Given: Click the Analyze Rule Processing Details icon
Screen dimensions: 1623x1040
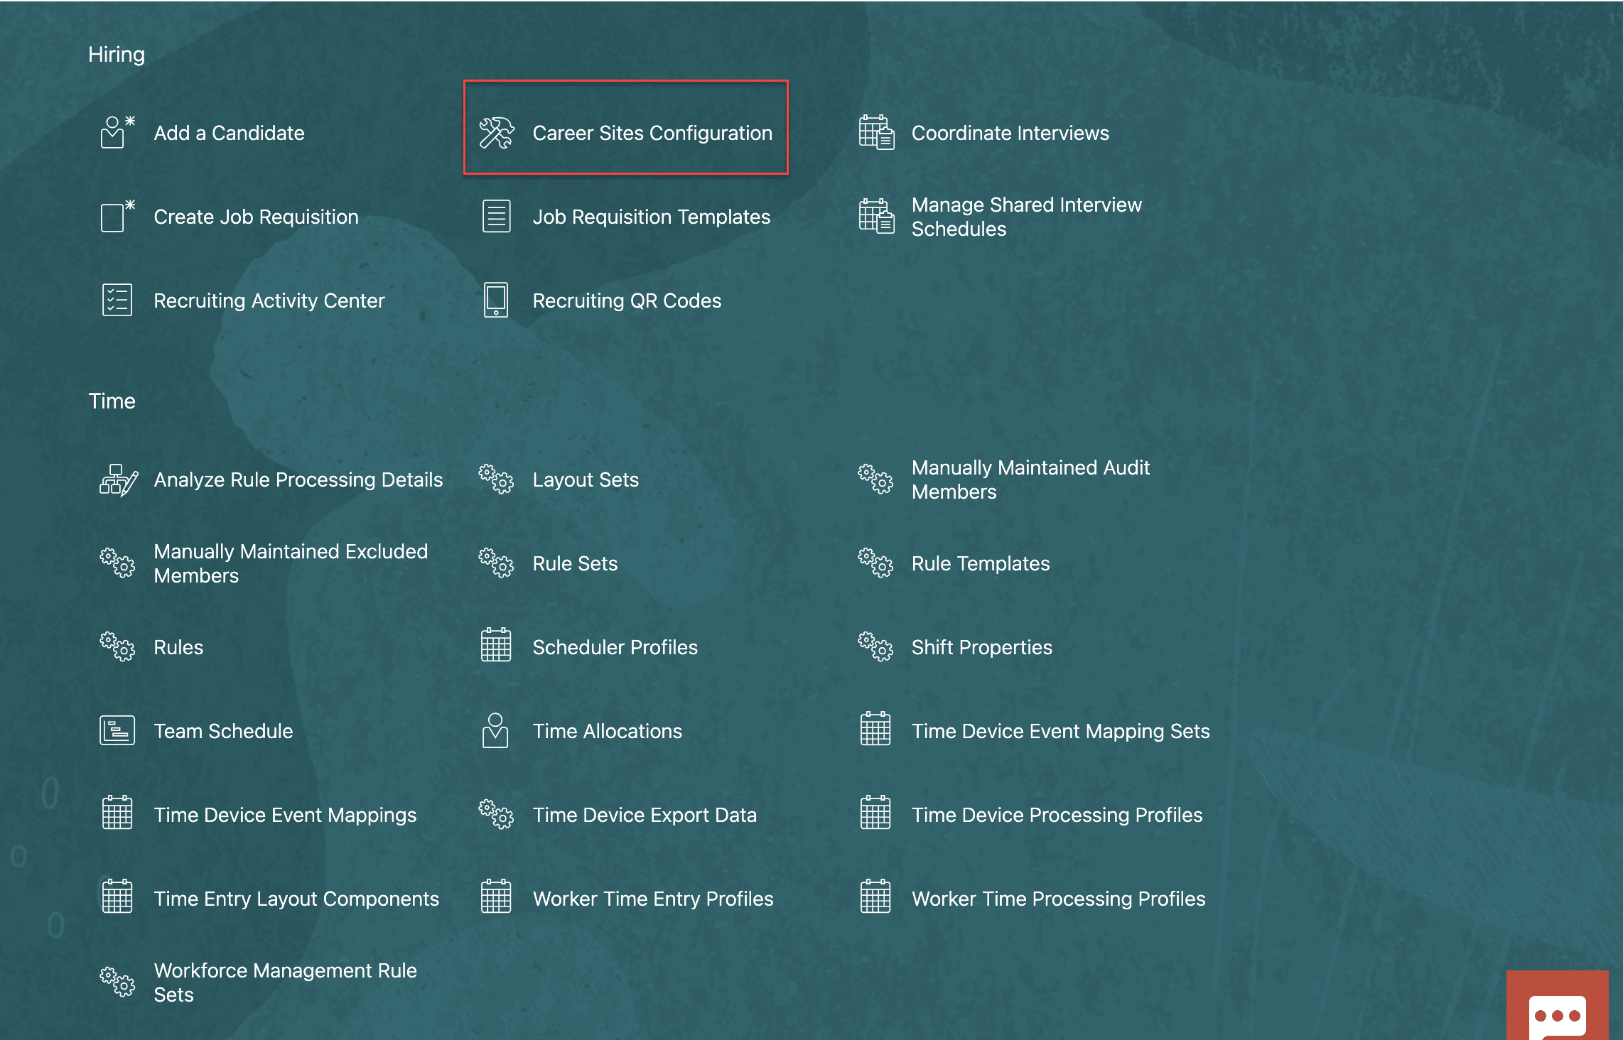Looking at the screenshot, I should [118, 480].
